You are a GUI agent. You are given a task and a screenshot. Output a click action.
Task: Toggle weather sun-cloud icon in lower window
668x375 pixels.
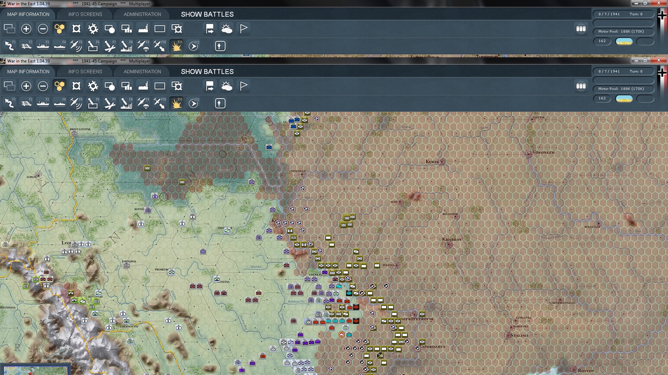point(226,86)
